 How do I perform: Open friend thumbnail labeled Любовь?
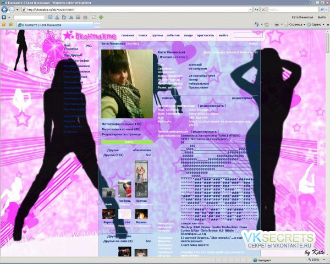point(125,189)
